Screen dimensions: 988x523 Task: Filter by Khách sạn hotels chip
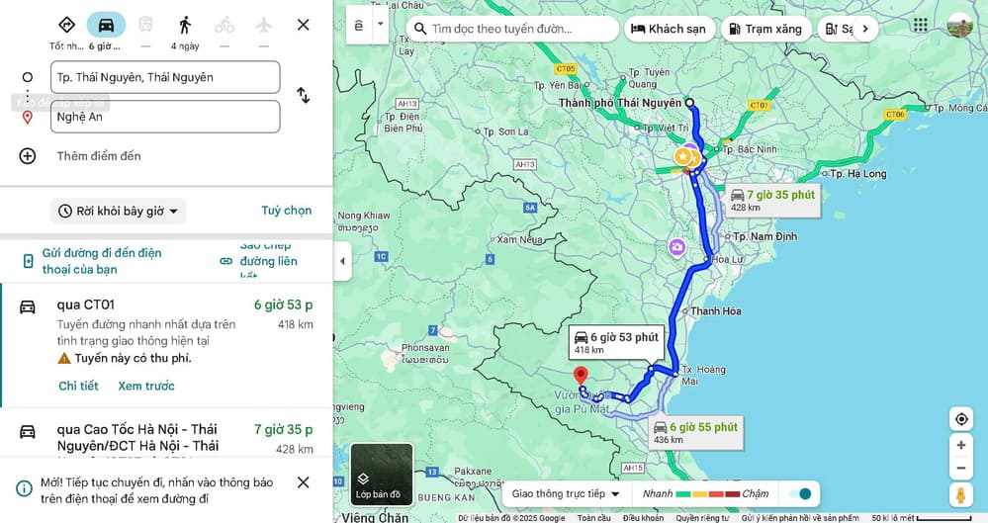tap(670, 29)
